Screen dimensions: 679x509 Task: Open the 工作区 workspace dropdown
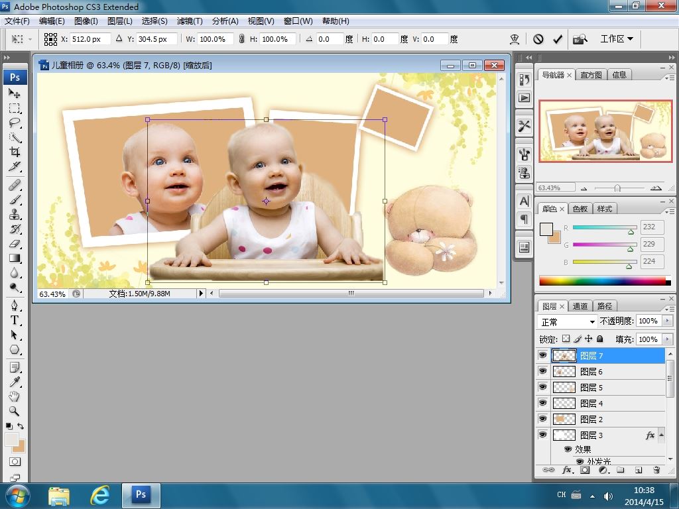[617, 39]
